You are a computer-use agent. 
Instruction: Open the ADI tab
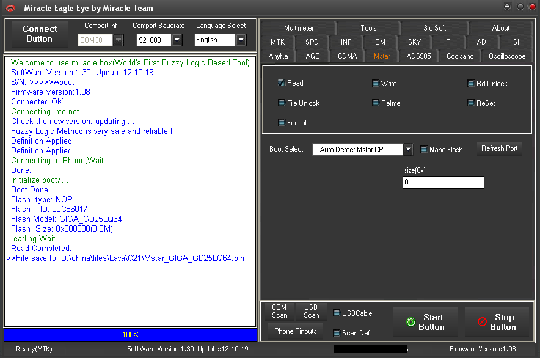pyautogui.click(x=483, y=42)
